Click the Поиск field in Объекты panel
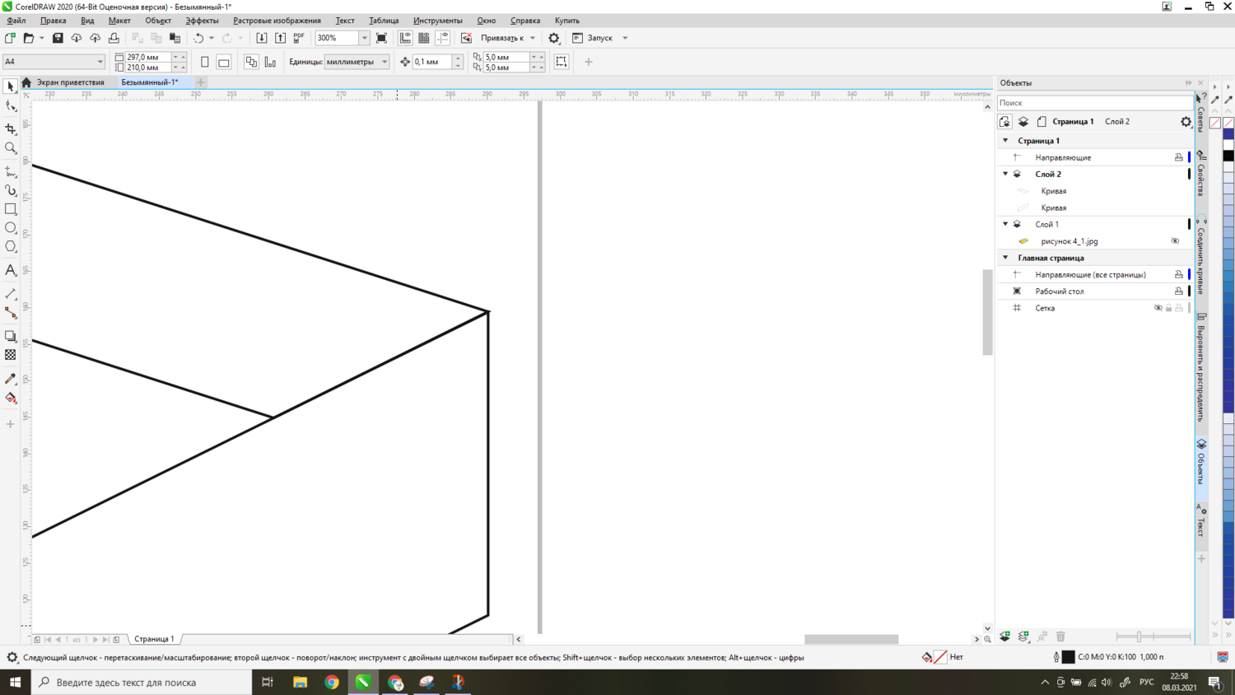 1094,103
